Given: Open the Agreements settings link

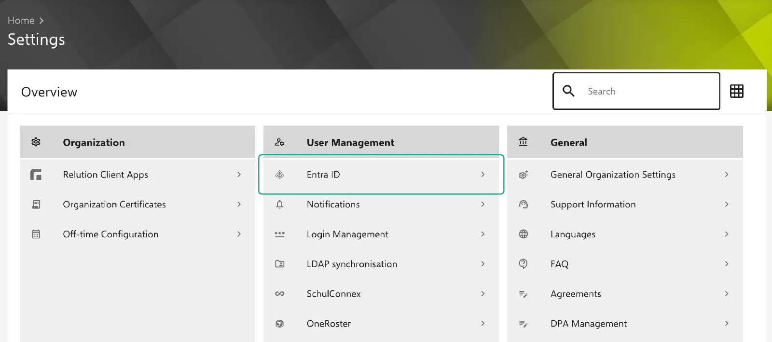Looking at the screenshot, I should pyautogui.click(x=625, y=294).
